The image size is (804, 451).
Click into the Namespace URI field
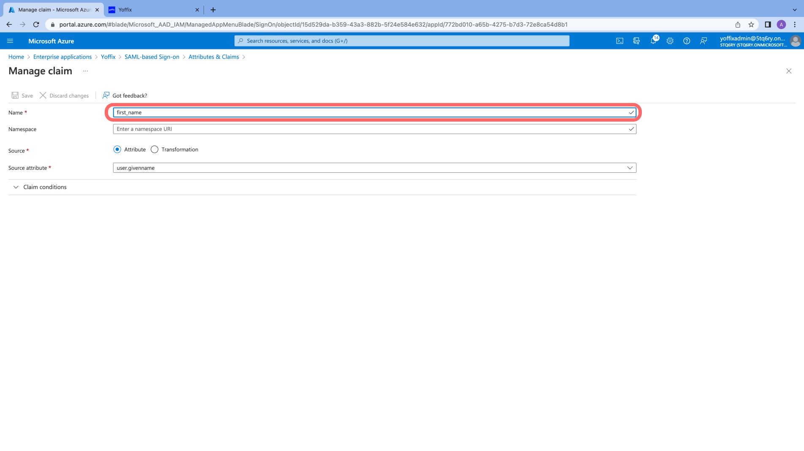[x=375, y=129]
